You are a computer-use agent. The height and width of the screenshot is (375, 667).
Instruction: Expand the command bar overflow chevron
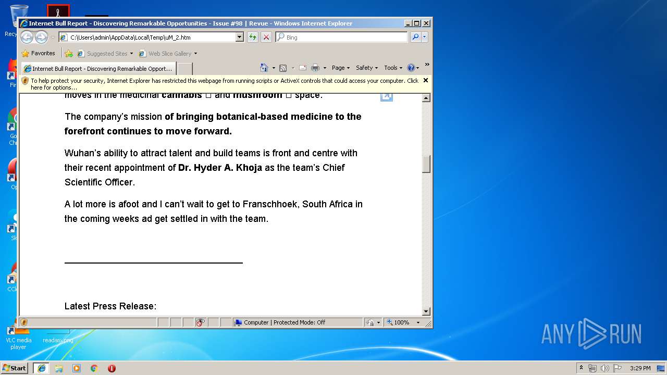click(x=427, y=65)
